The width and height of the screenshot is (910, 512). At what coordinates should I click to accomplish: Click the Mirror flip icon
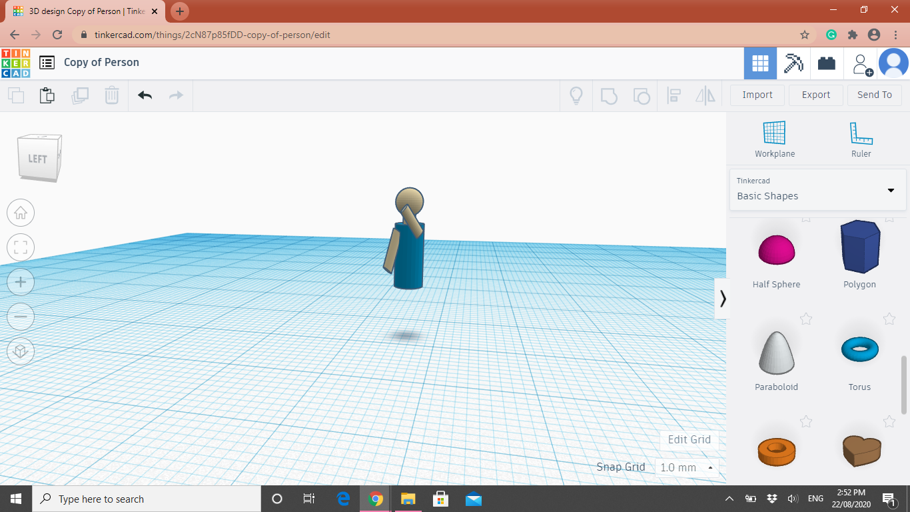pos(705,95)
